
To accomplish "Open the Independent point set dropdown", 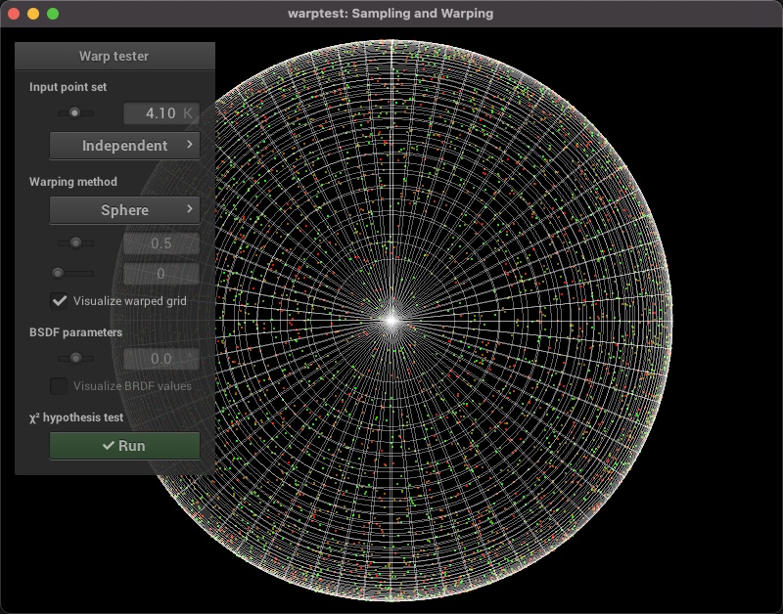I will click(124, 146).
